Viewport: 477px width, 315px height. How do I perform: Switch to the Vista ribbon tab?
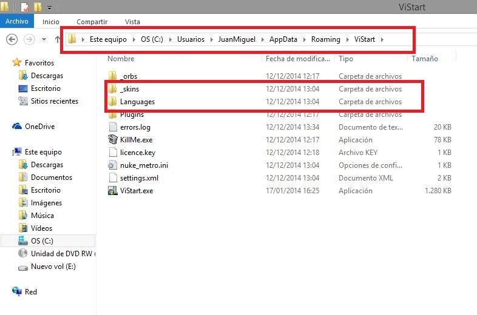[x=132, y=22]
